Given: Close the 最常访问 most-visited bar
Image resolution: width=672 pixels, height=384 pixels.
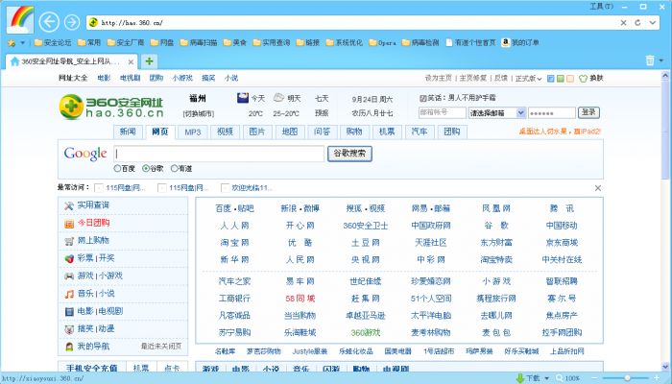Looking at the screenshot, I should coord(598,188).
